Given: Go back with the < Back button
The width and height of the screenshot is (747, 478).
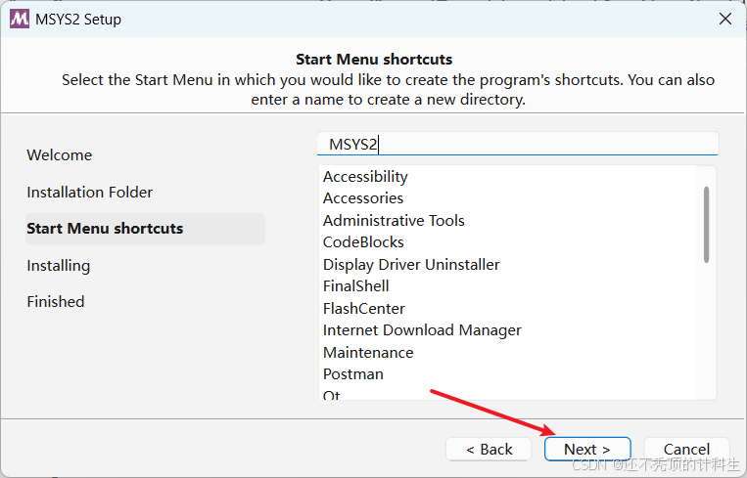Looking at the screenshot, I should click(x=489, y=449).
